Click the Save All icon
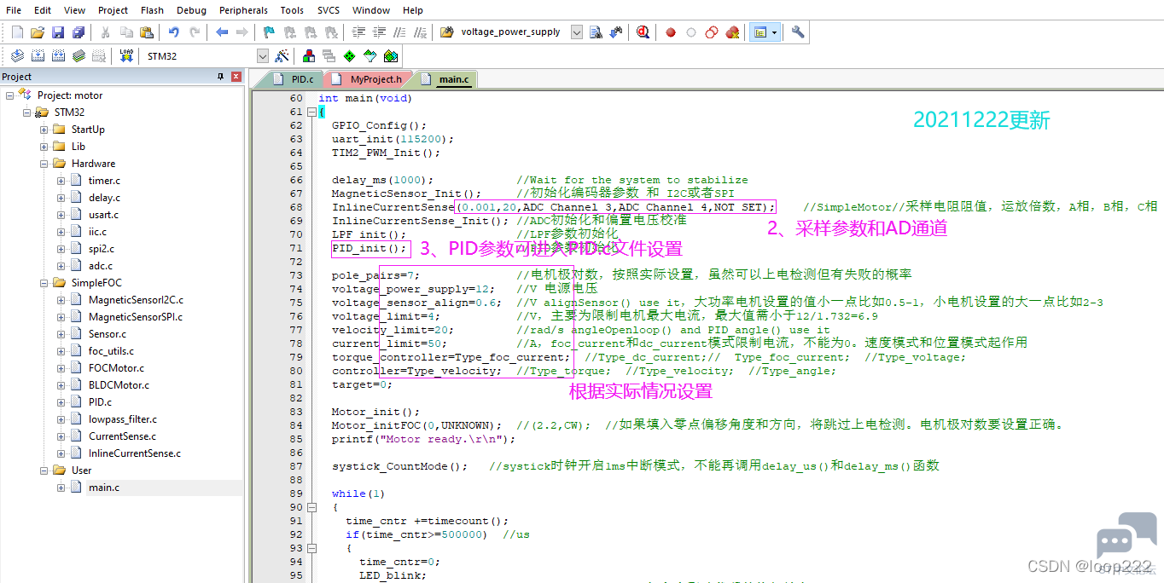 [x=78, y=32]
